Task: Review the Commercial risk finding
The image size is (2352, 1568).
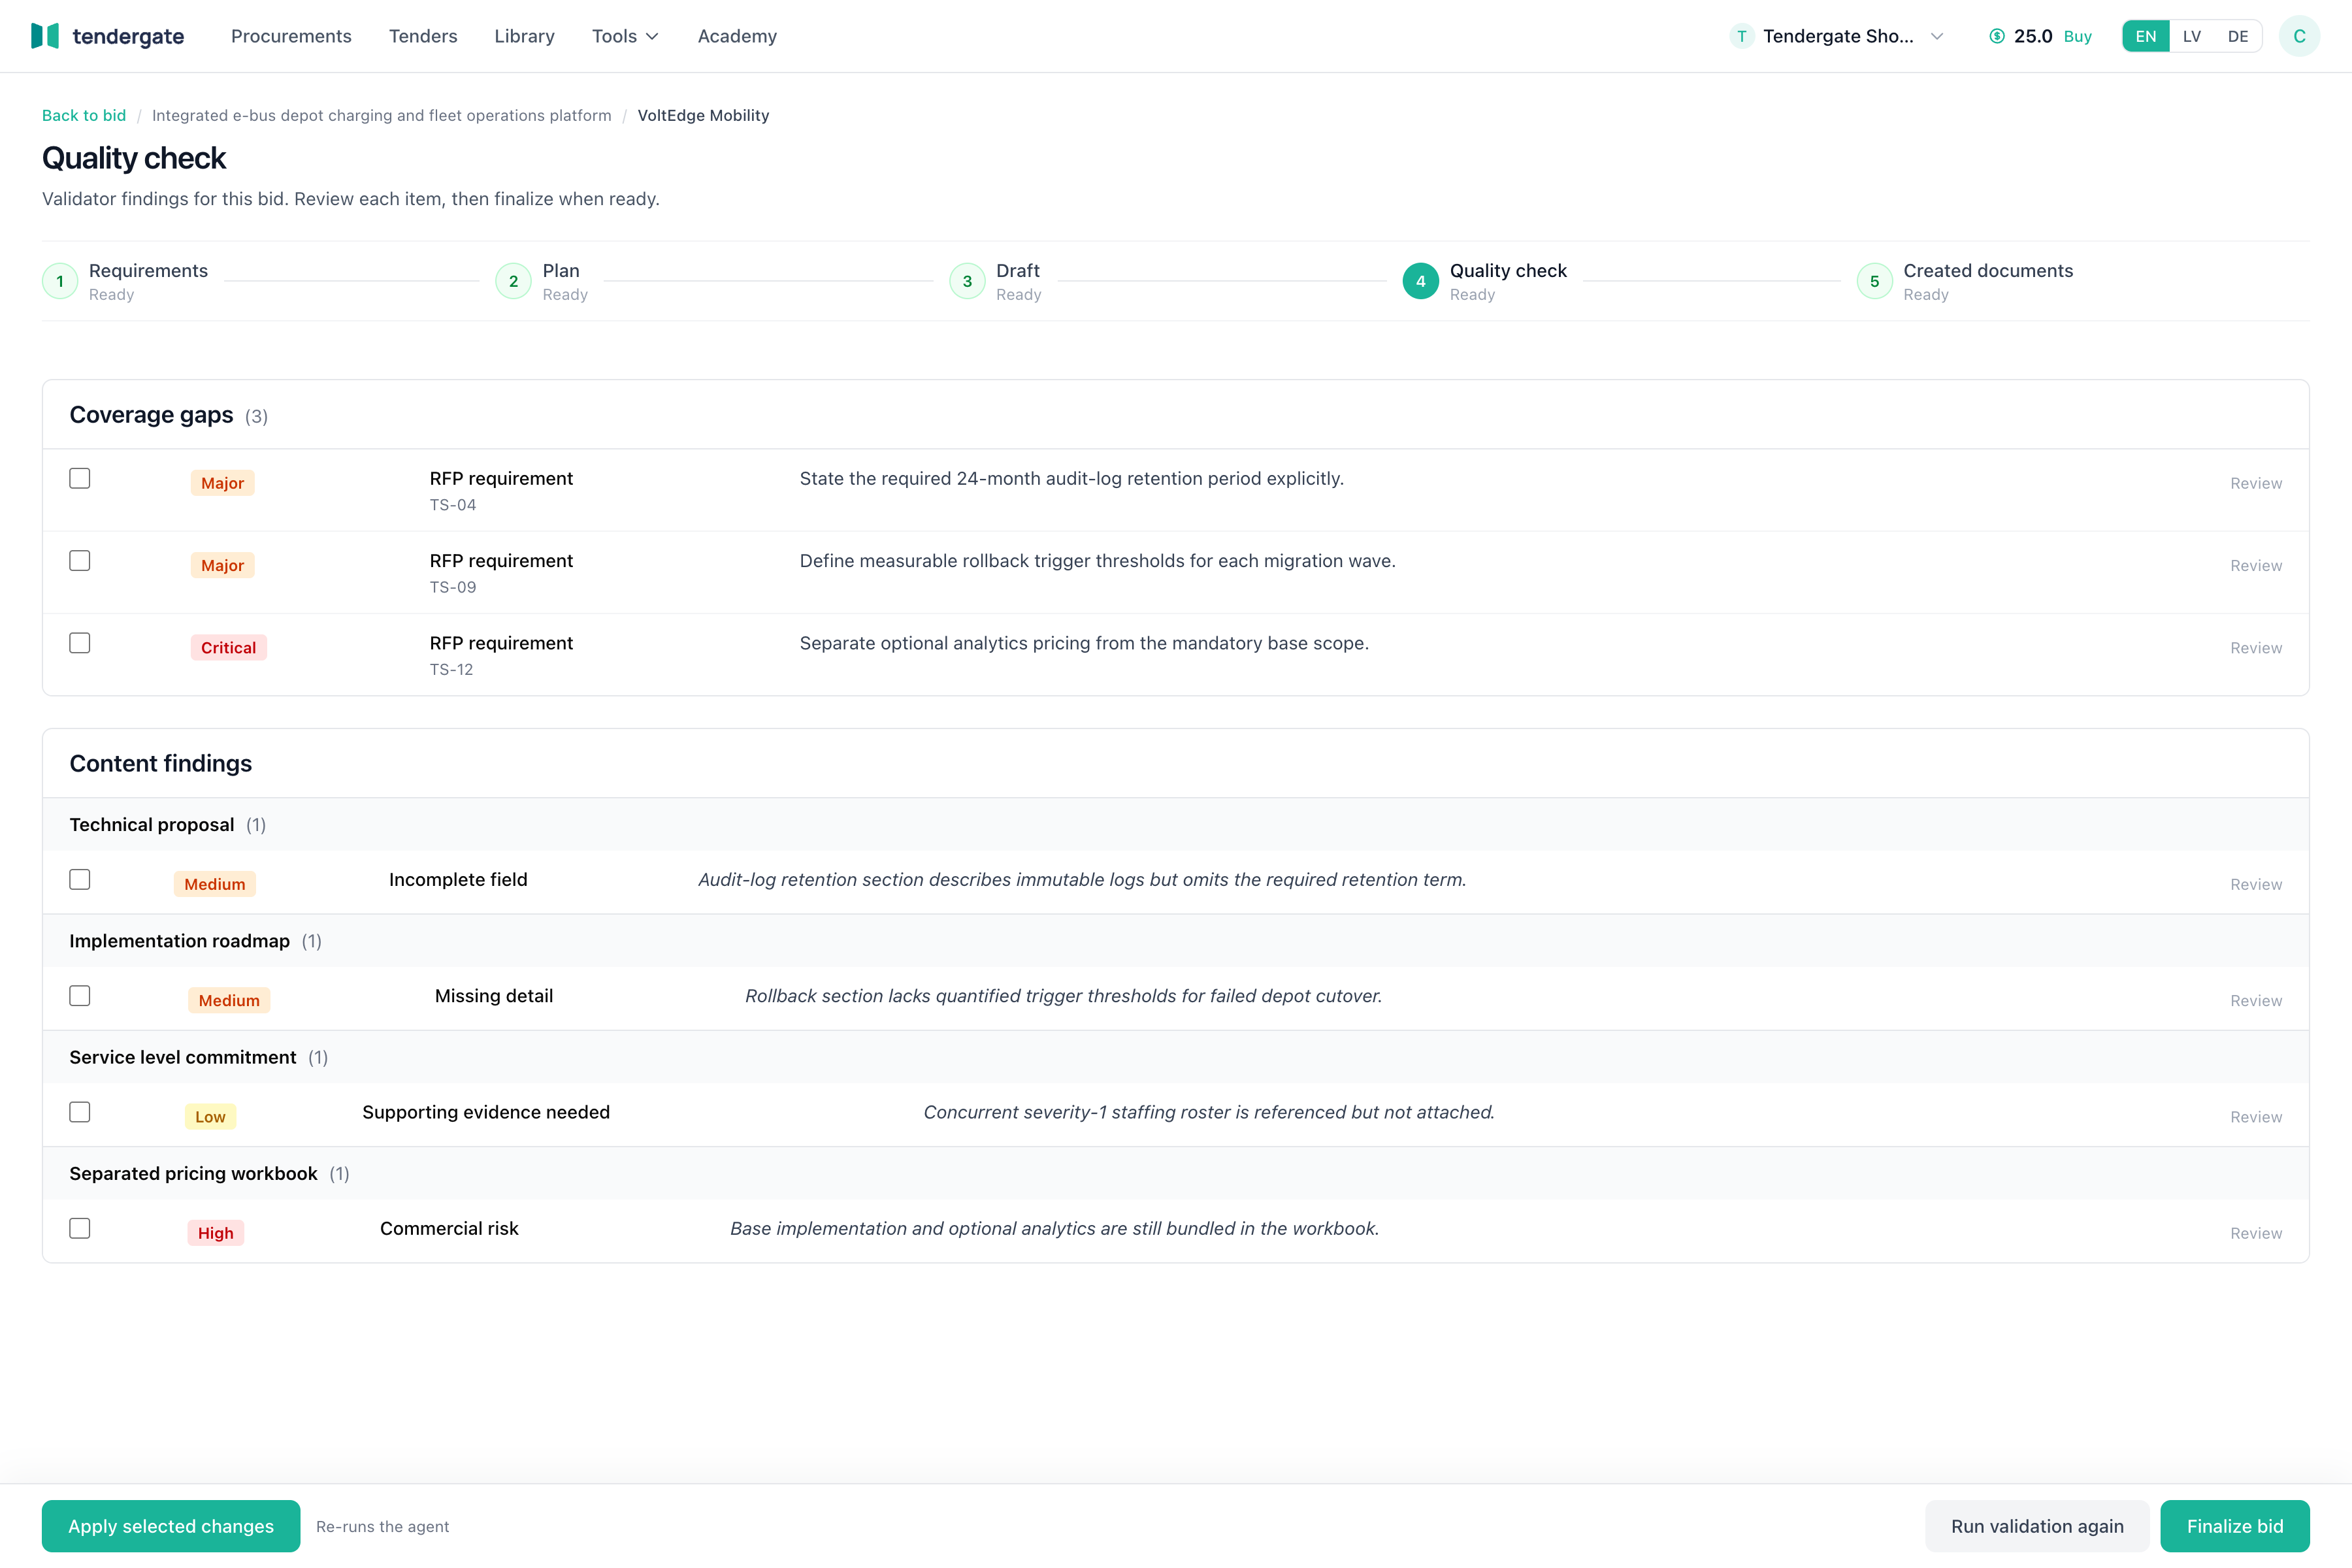Action: point(2256,1233)
